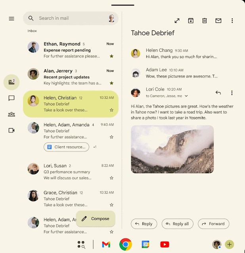Mark the email as unread
The height and width of the screenshot is (253, 245).
[x=218, y=21]
